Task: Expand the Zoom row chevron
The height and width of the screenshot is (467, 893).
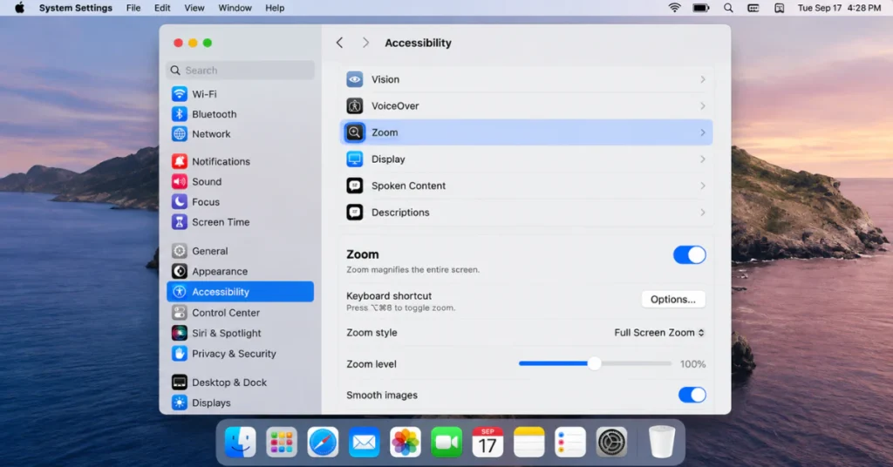Action: click(x=703, y=132)
